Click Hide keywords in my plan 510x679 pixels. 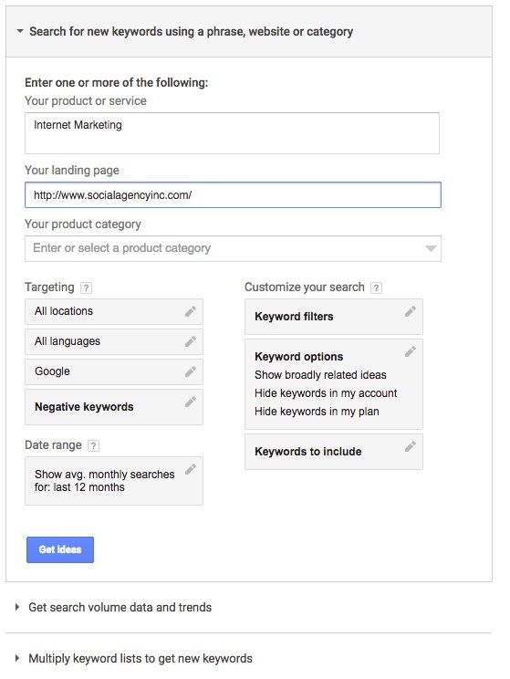coord(317,412)
